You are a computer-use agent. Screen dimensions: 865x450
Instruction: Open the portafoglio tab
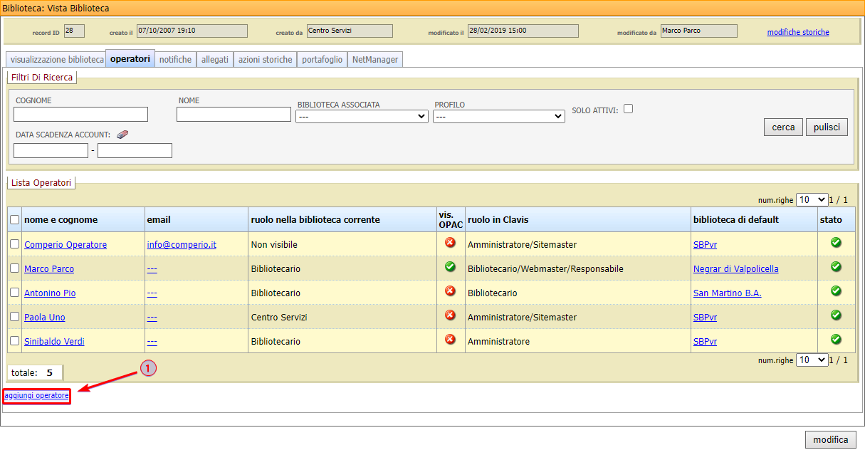pos(322,60)
